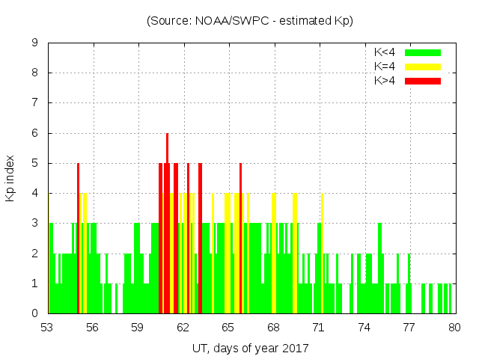The width and height of the screenshot is (479, 359).
Task: Click y-axis tick label 9
Action: pyautogui.click(x=35, y=43)
